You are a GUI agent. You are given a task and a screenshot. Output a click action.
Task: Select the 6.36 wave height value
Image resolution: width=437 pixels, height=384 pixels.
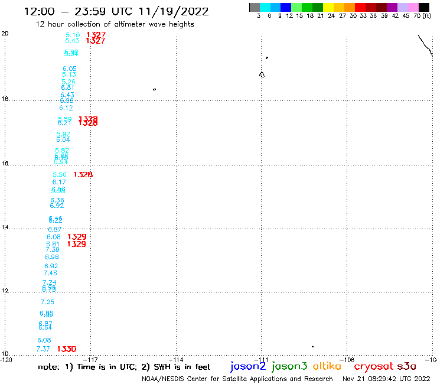coord(57,200)
